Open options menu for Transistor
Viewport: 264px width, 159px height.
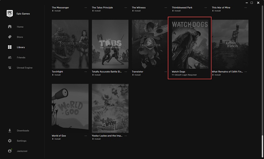pyautogui.click(x=166, y=72)
